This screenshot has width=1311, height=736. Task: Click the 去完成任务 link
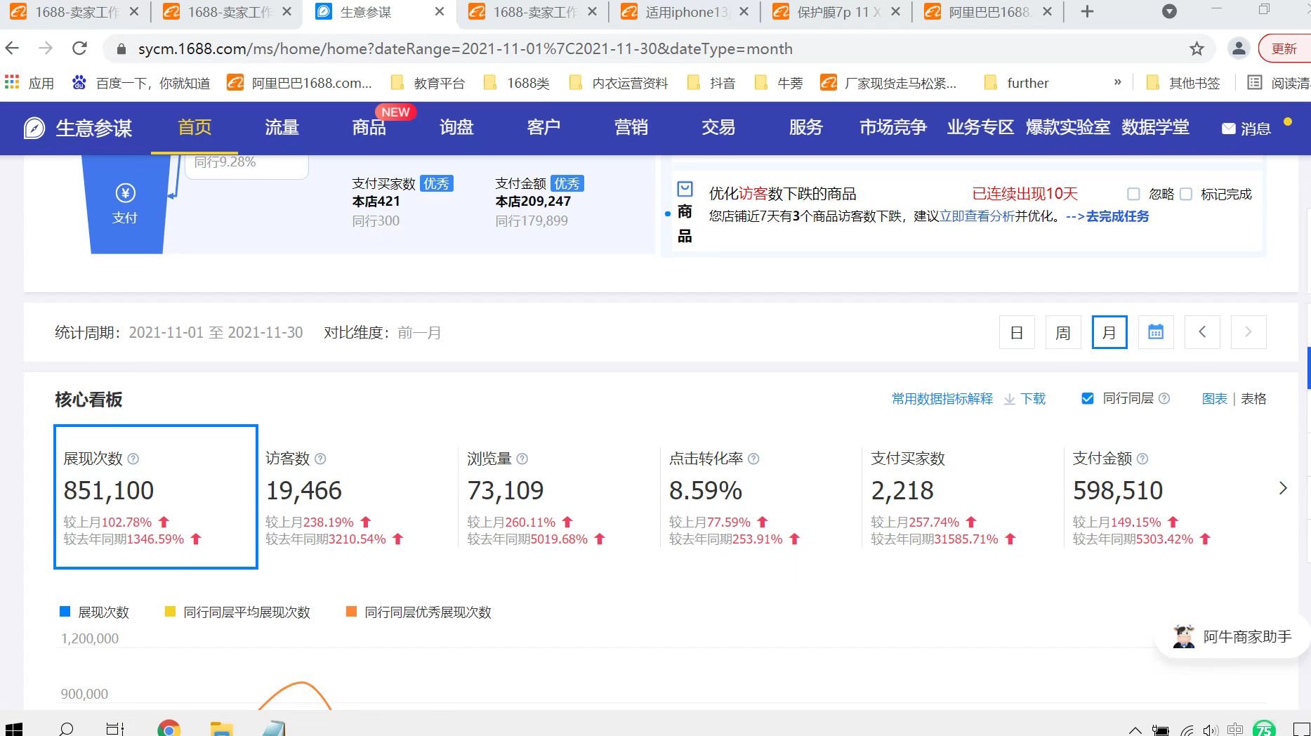coord(1117,216)
